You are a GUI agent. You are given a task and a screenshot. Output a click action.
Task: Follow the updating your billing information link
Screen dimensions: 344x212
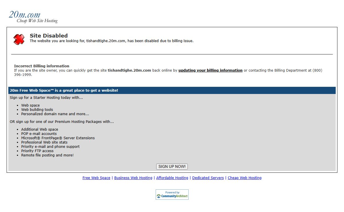click(x=210, y=70)
